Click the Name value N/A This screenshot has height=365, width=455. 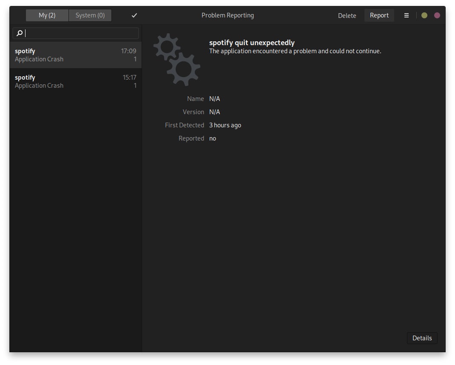pyautogui.click(x=214, y=99)
